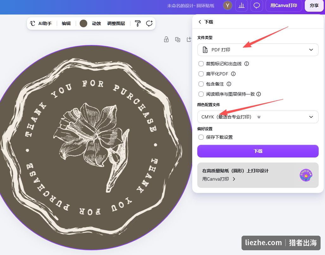Lock the page with the padlock icon

166,40
